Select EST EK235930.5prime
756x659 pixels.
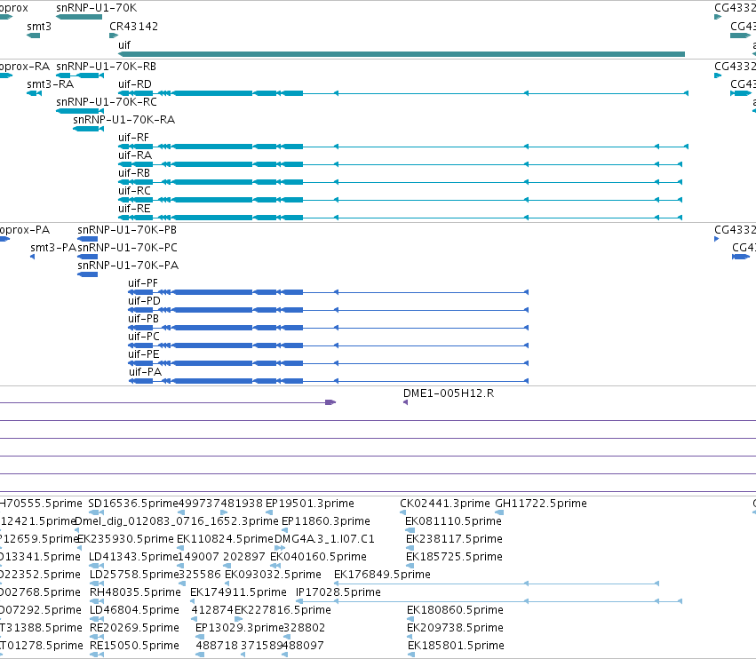pos(126,539)
